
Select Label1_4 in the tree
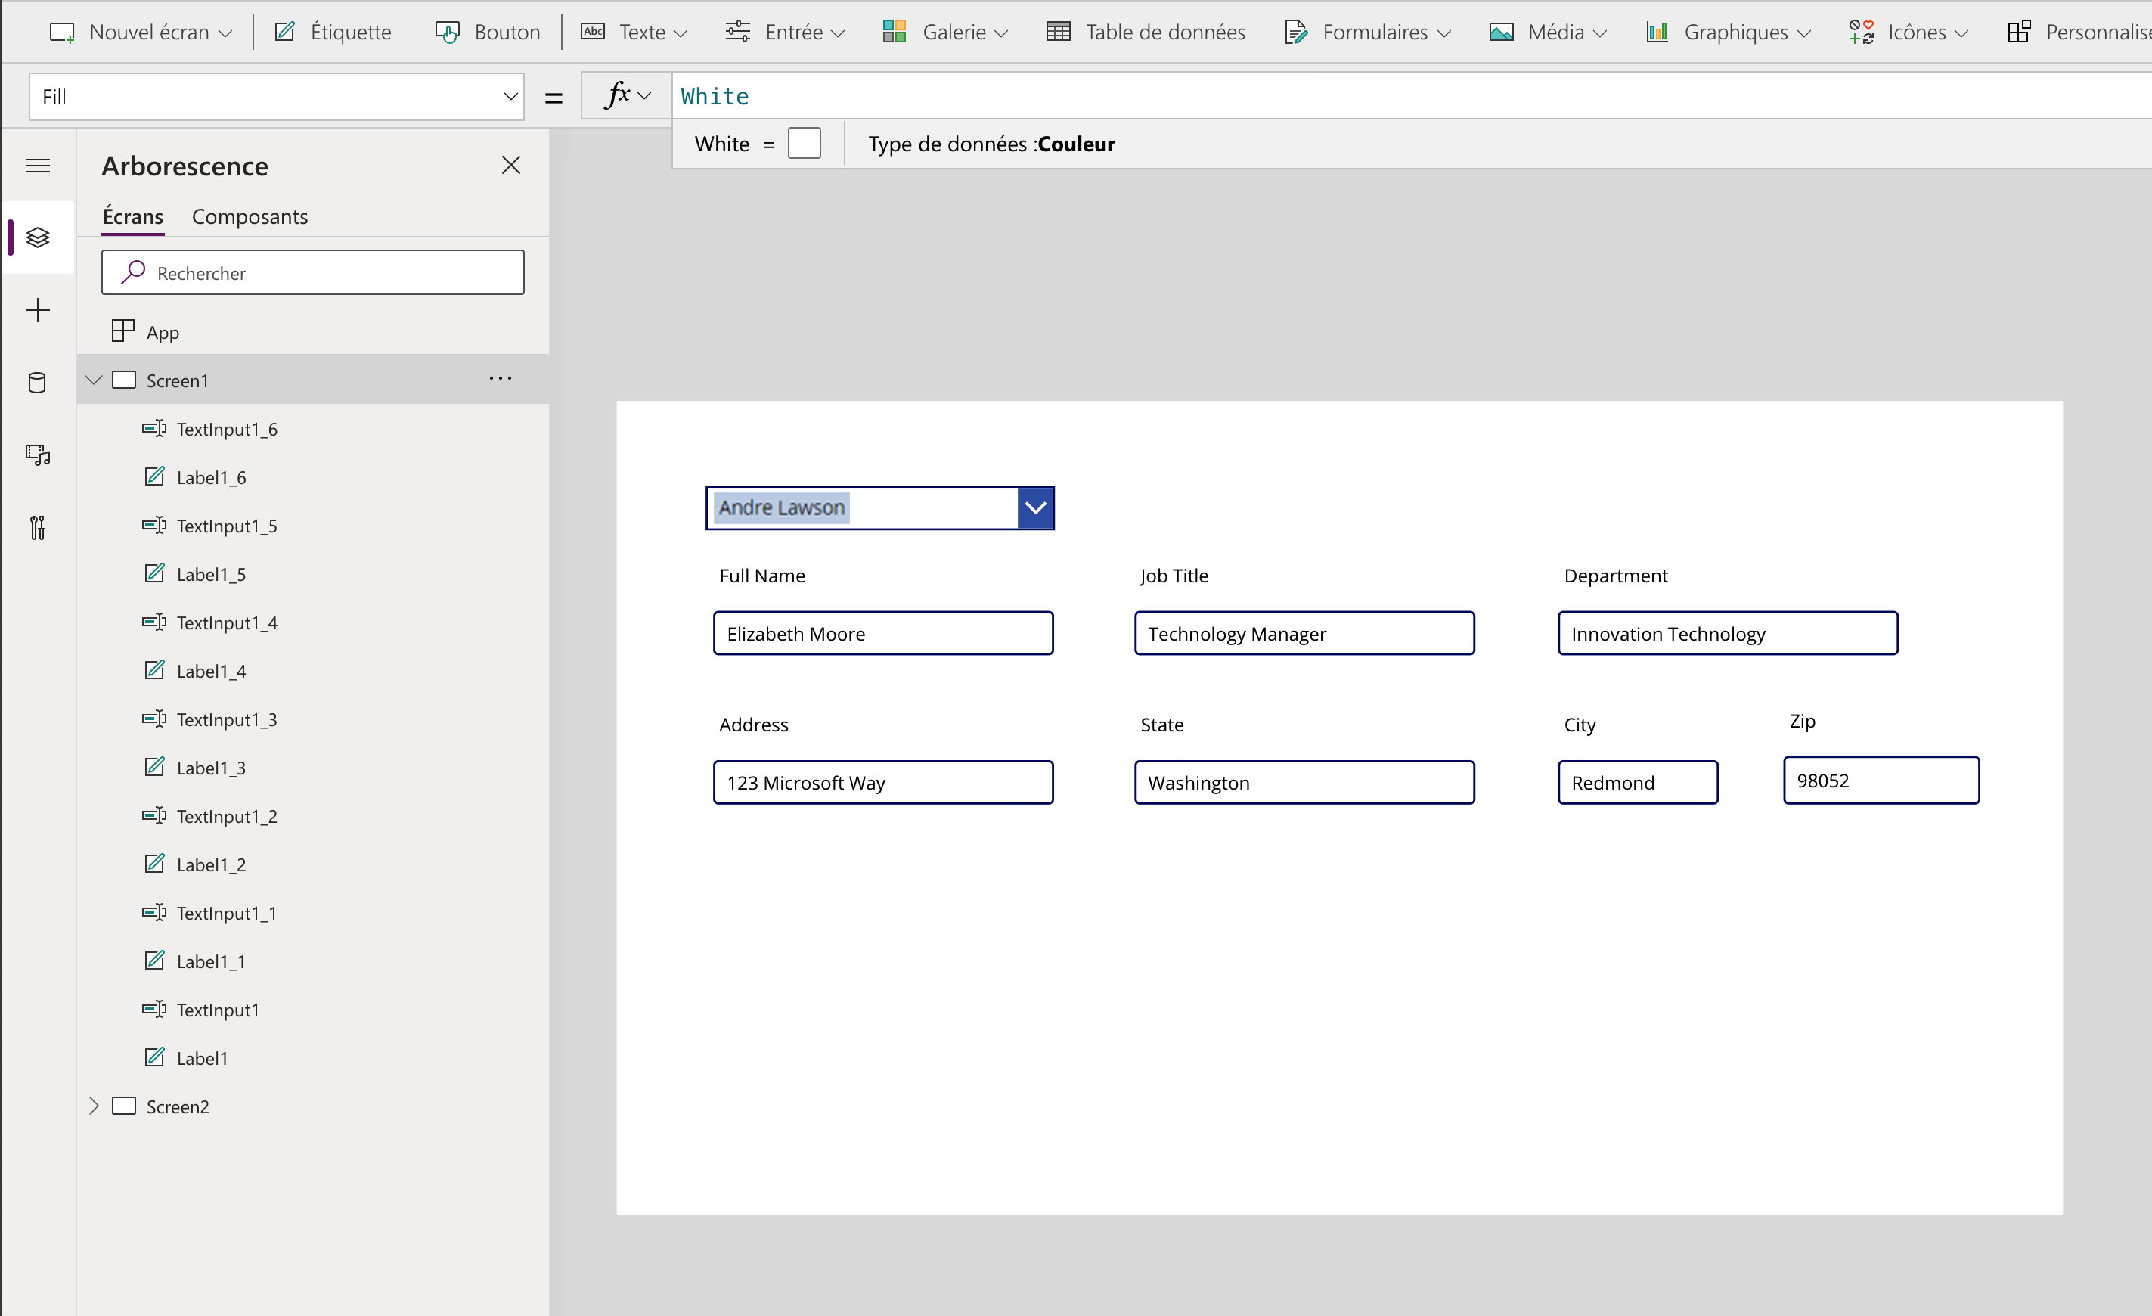(x=313, y=671)
